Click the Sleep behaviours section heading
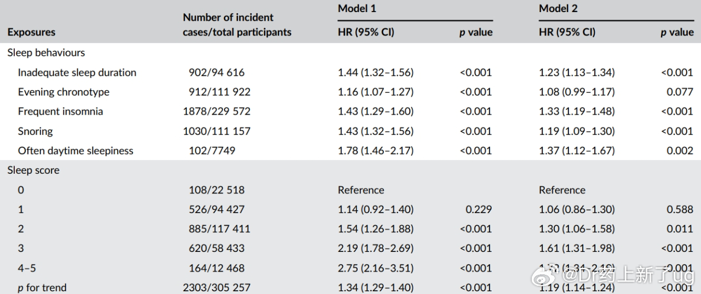 point(46,52)
